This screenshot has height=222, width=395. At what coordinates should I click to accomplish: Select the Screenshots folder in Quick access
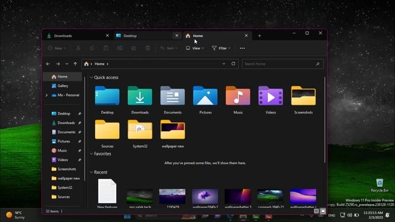tap(303, 100)
